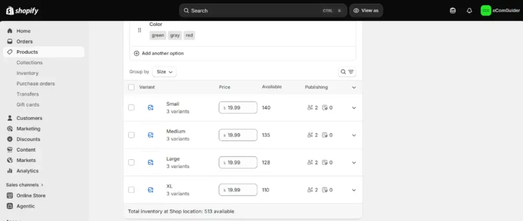Click the Large available quantity 128

point(266,162)
